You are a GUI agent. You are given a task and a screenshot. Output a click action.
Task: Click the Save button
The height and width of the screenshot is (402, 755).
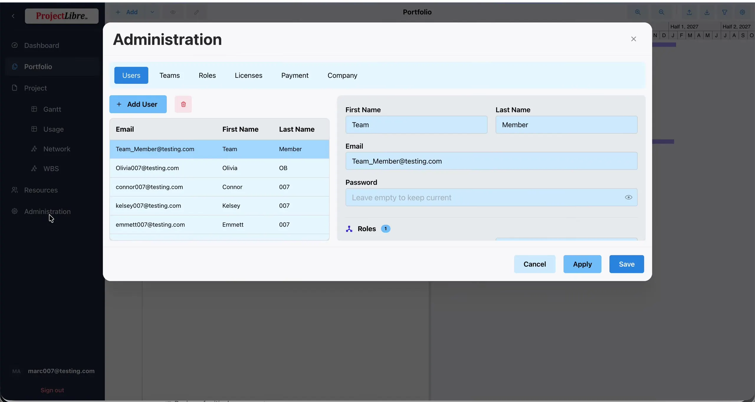[627, 264]
